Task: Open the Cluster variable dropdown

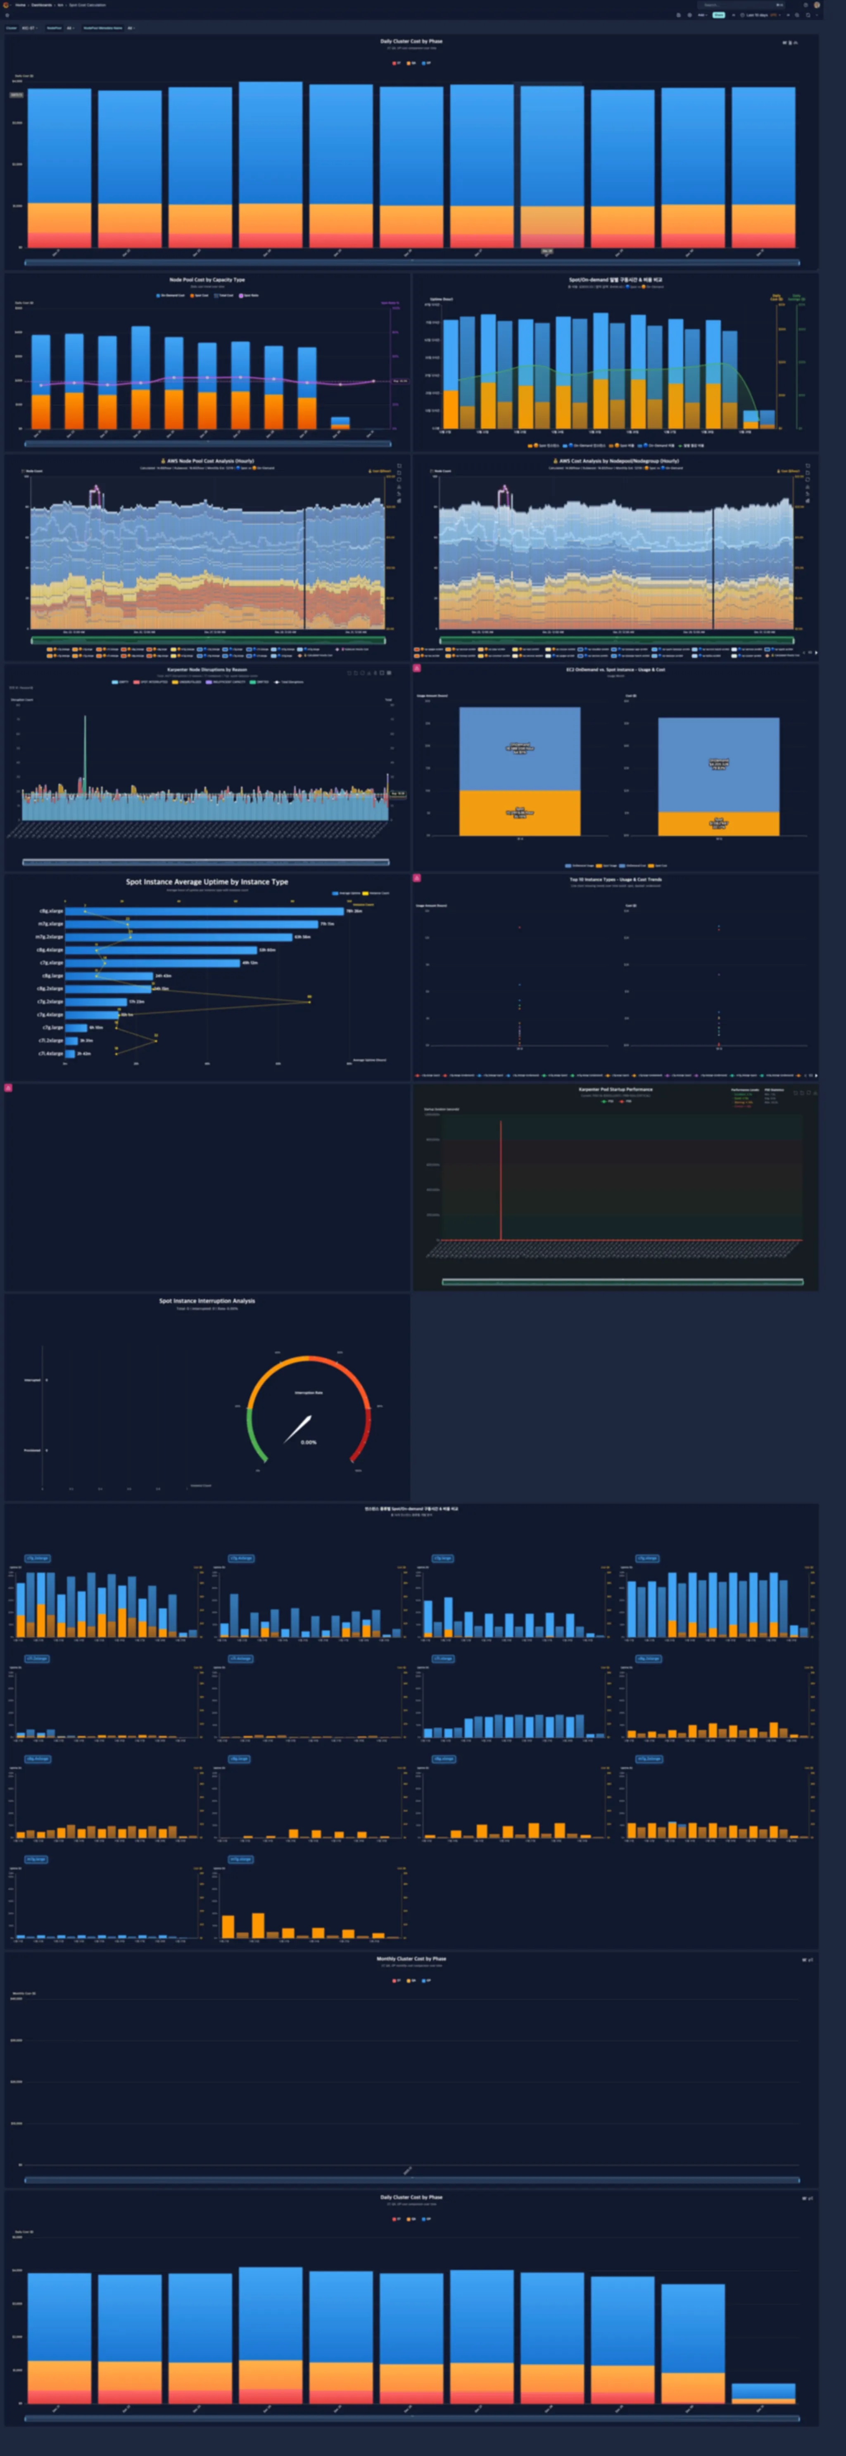Action: tap(29, 28)
